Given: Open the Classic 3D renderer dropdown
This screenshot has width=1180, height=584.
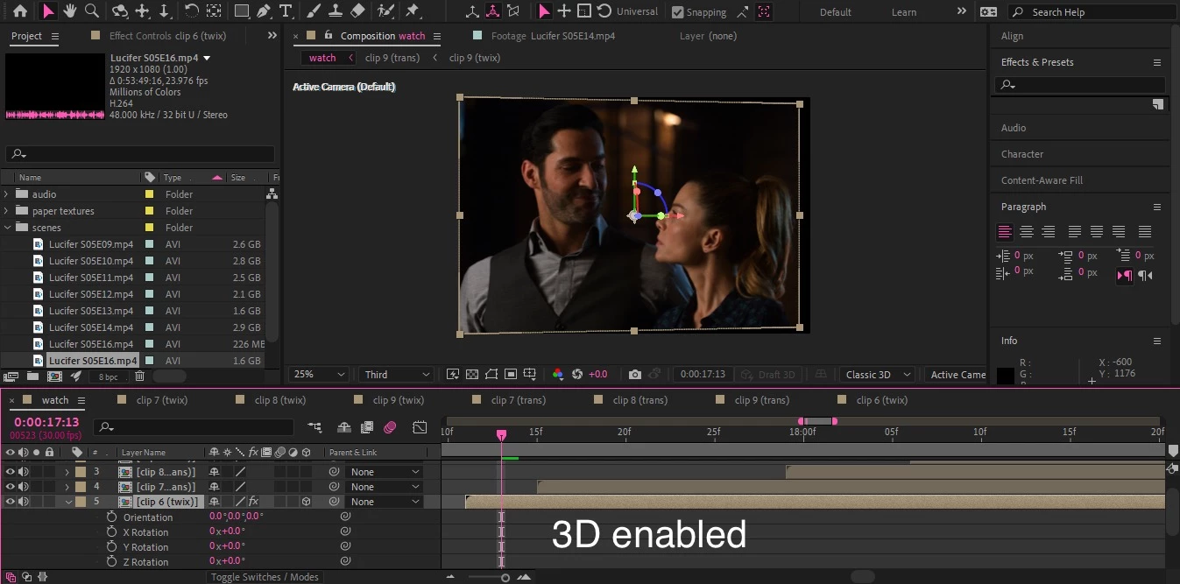Looking at the screenshot, I should [878, 375].
